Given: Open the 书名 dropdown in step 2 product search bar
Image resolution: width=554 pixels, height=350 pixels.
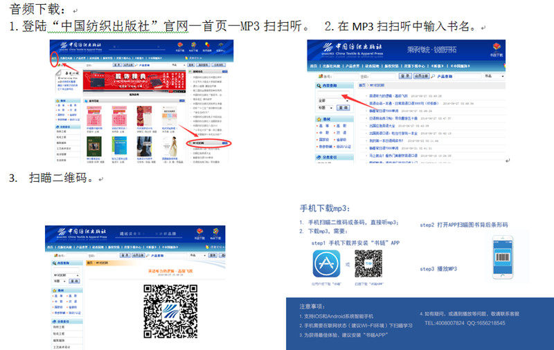Looking at the screenshot, I should click(494, 76).
